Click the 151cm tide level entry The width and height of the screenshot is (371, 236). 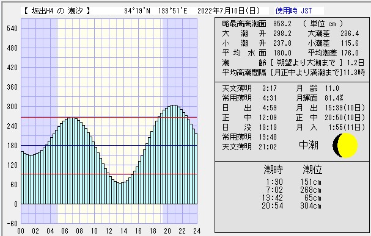[310, 182]
